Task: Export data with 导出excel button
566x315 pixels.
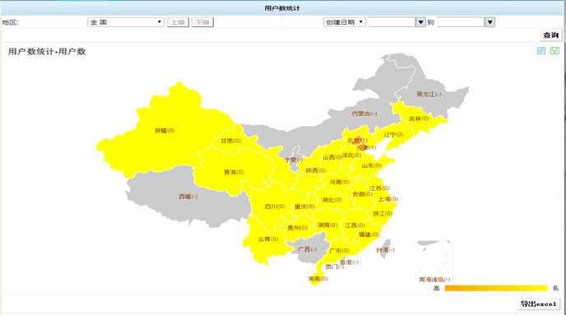Action: (539, 303)
